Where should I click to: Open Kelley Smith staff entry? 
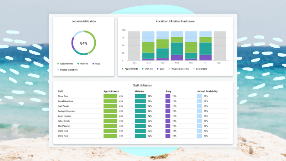click(x=64, y=121)
